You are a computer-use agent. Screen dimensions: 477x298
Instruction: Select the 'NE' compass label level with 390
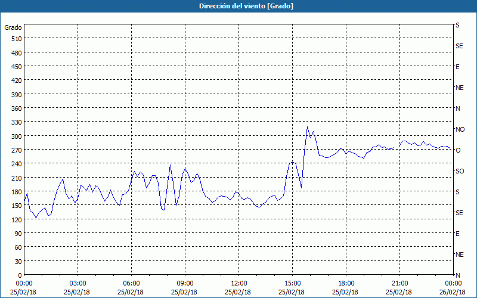(x=459, y=88)
